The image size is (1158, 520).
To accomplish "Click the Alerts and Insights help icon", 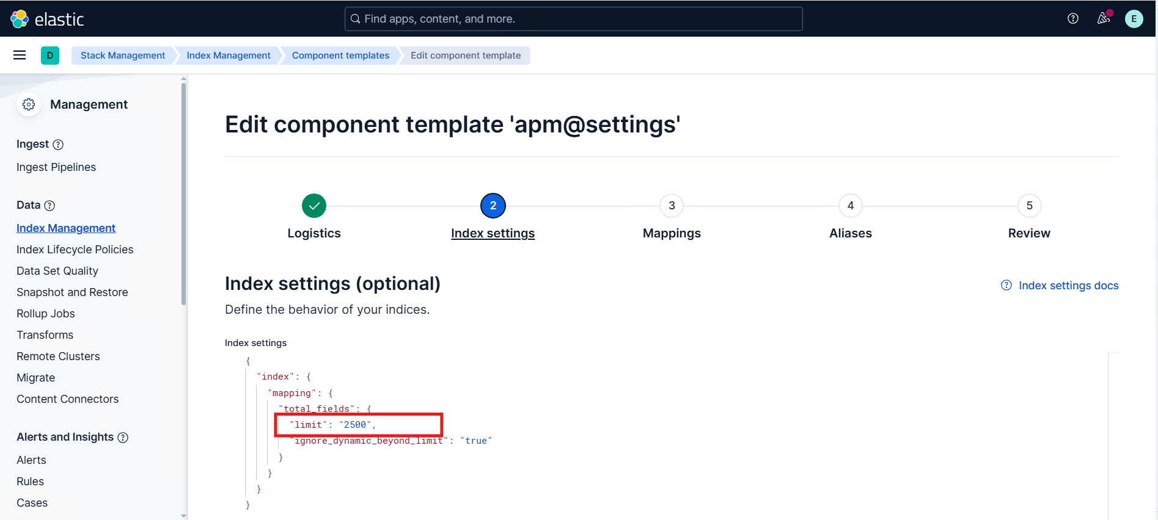I will pos(123,438).
